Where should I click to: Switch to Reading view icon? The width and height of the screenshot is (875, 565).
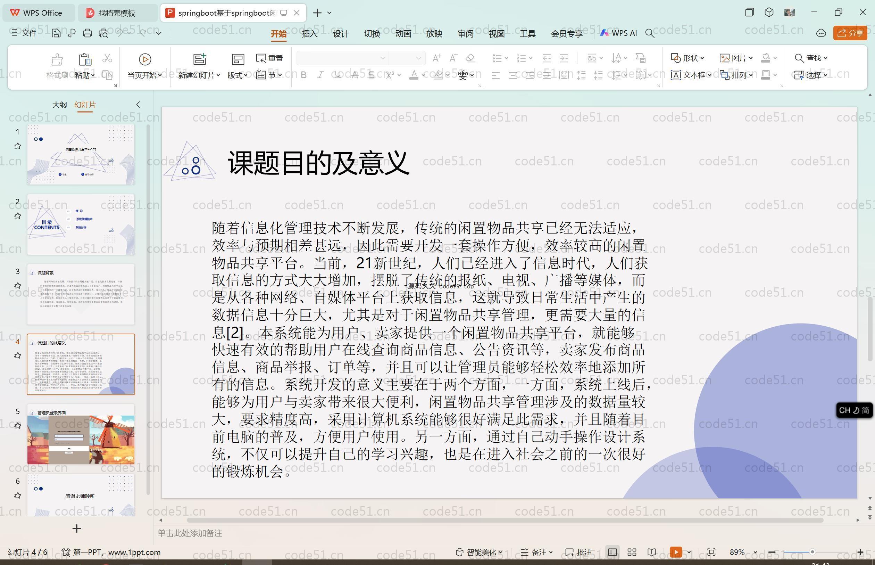[x=652, y=552]
